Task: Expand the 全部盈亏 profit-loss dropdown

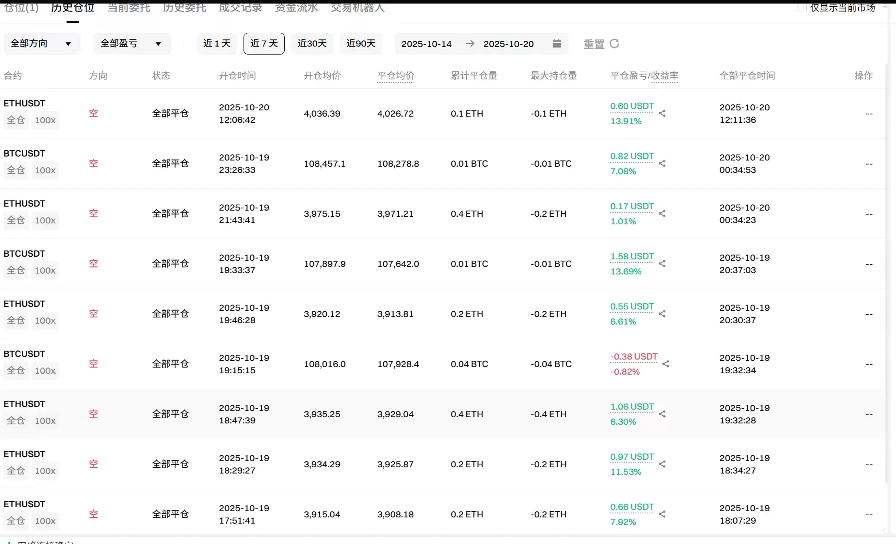Action: (x=131, y=43)
